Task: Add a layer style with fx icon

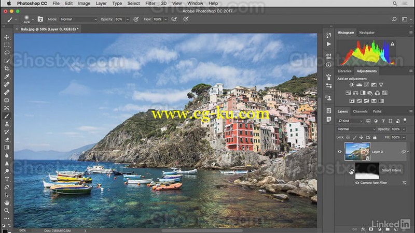Action: coord(363,229)
